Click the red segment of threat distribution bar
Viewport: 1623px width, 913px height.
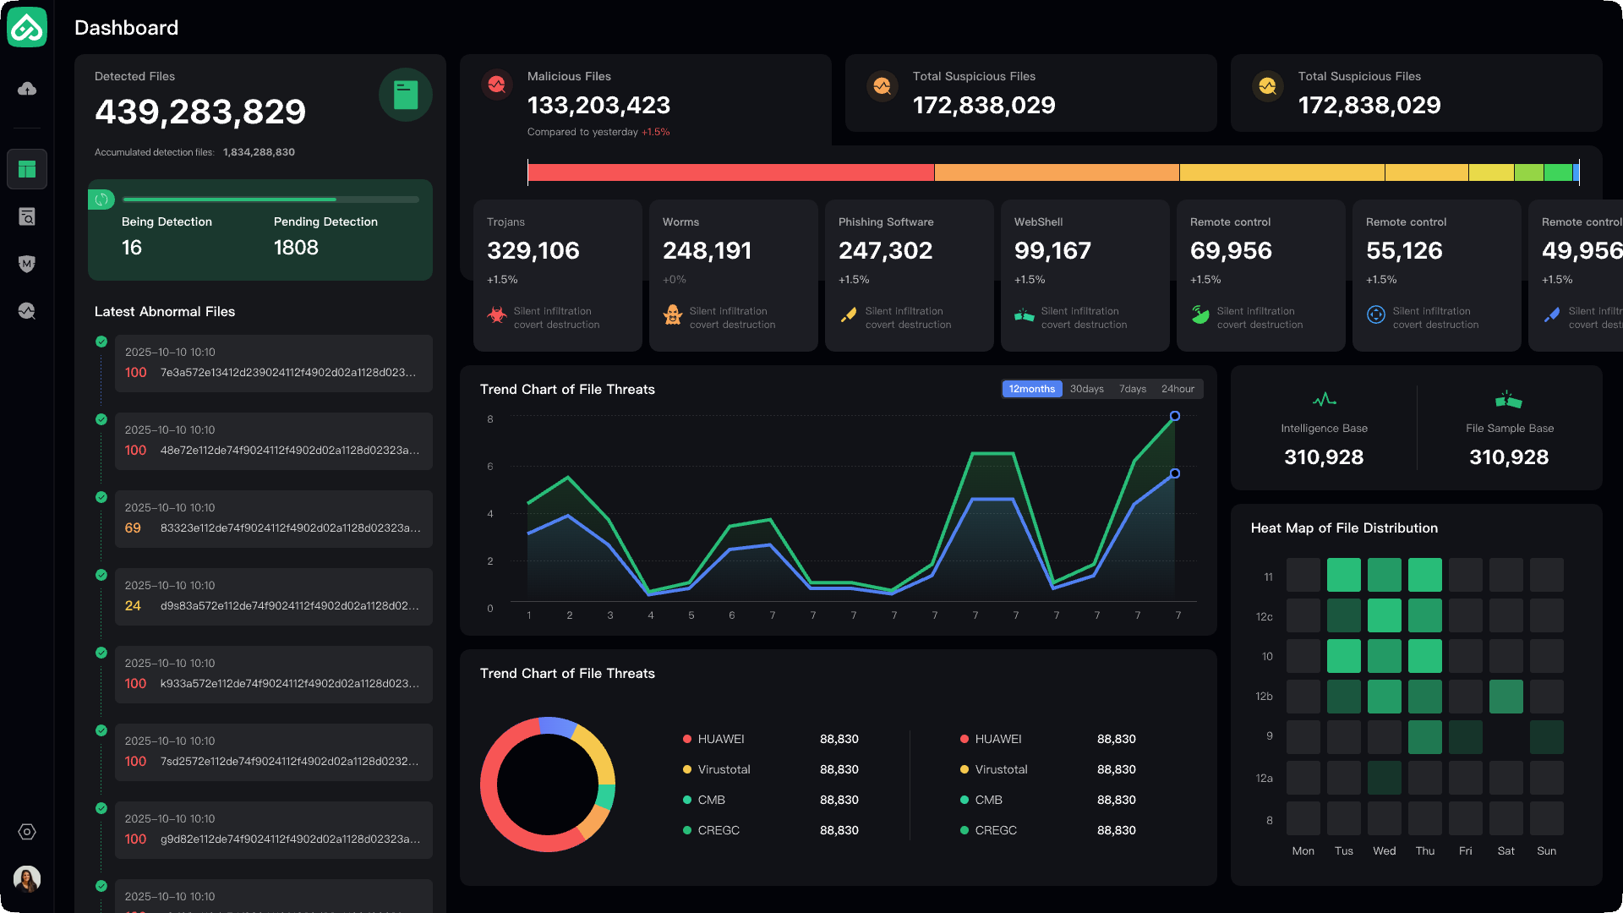tap(730, 172)
